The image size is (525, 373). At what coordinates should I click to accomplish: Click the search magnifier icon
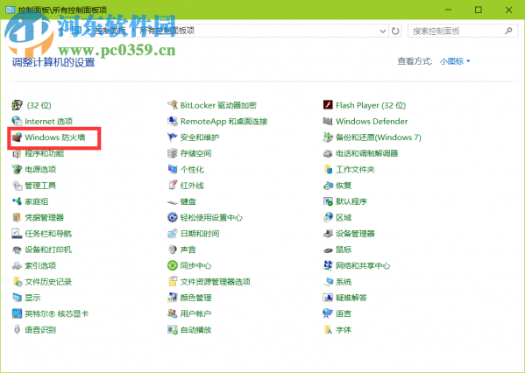tap(508, 31)
